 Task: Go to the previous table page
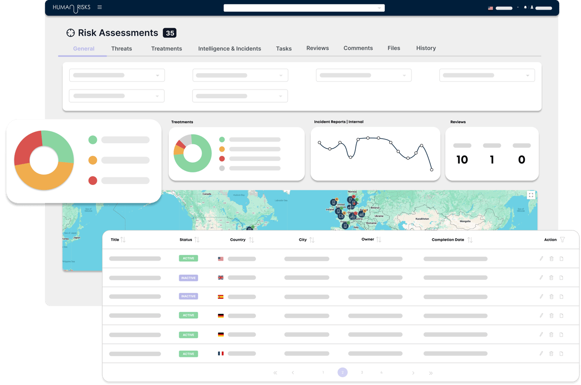293,373
